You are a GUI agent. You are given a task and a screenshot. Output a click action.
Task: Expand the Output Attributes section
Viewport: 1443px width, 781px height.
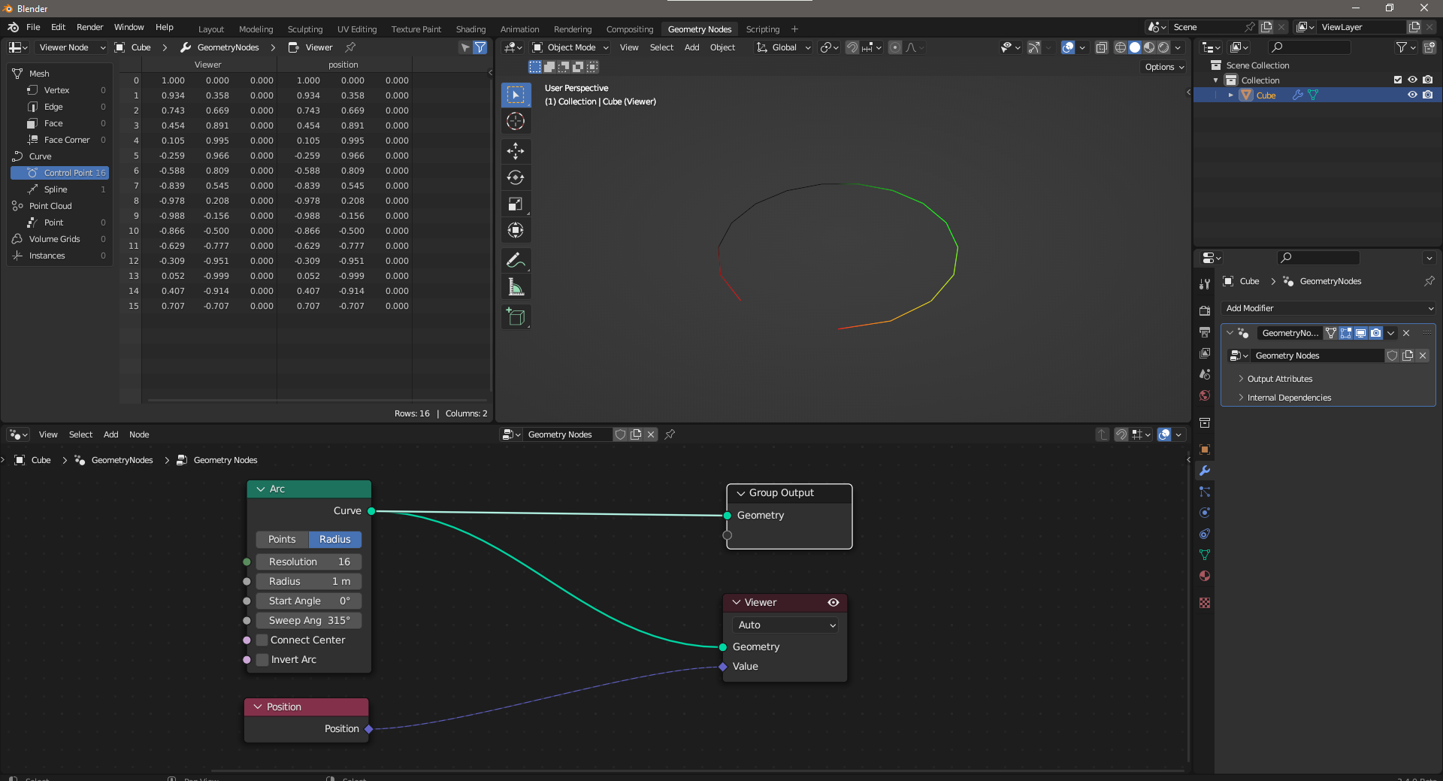tap(1279, 379)
